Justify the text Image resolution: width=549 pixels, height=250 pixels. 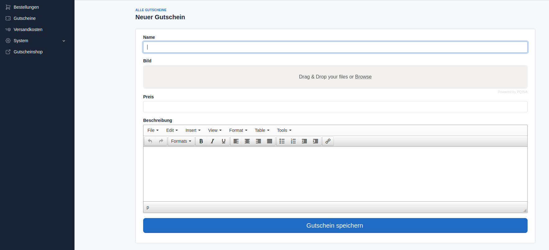(x=270, y=141)
